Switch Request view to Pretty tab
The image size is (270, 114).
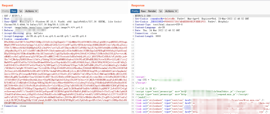click(x=5, y=11)
